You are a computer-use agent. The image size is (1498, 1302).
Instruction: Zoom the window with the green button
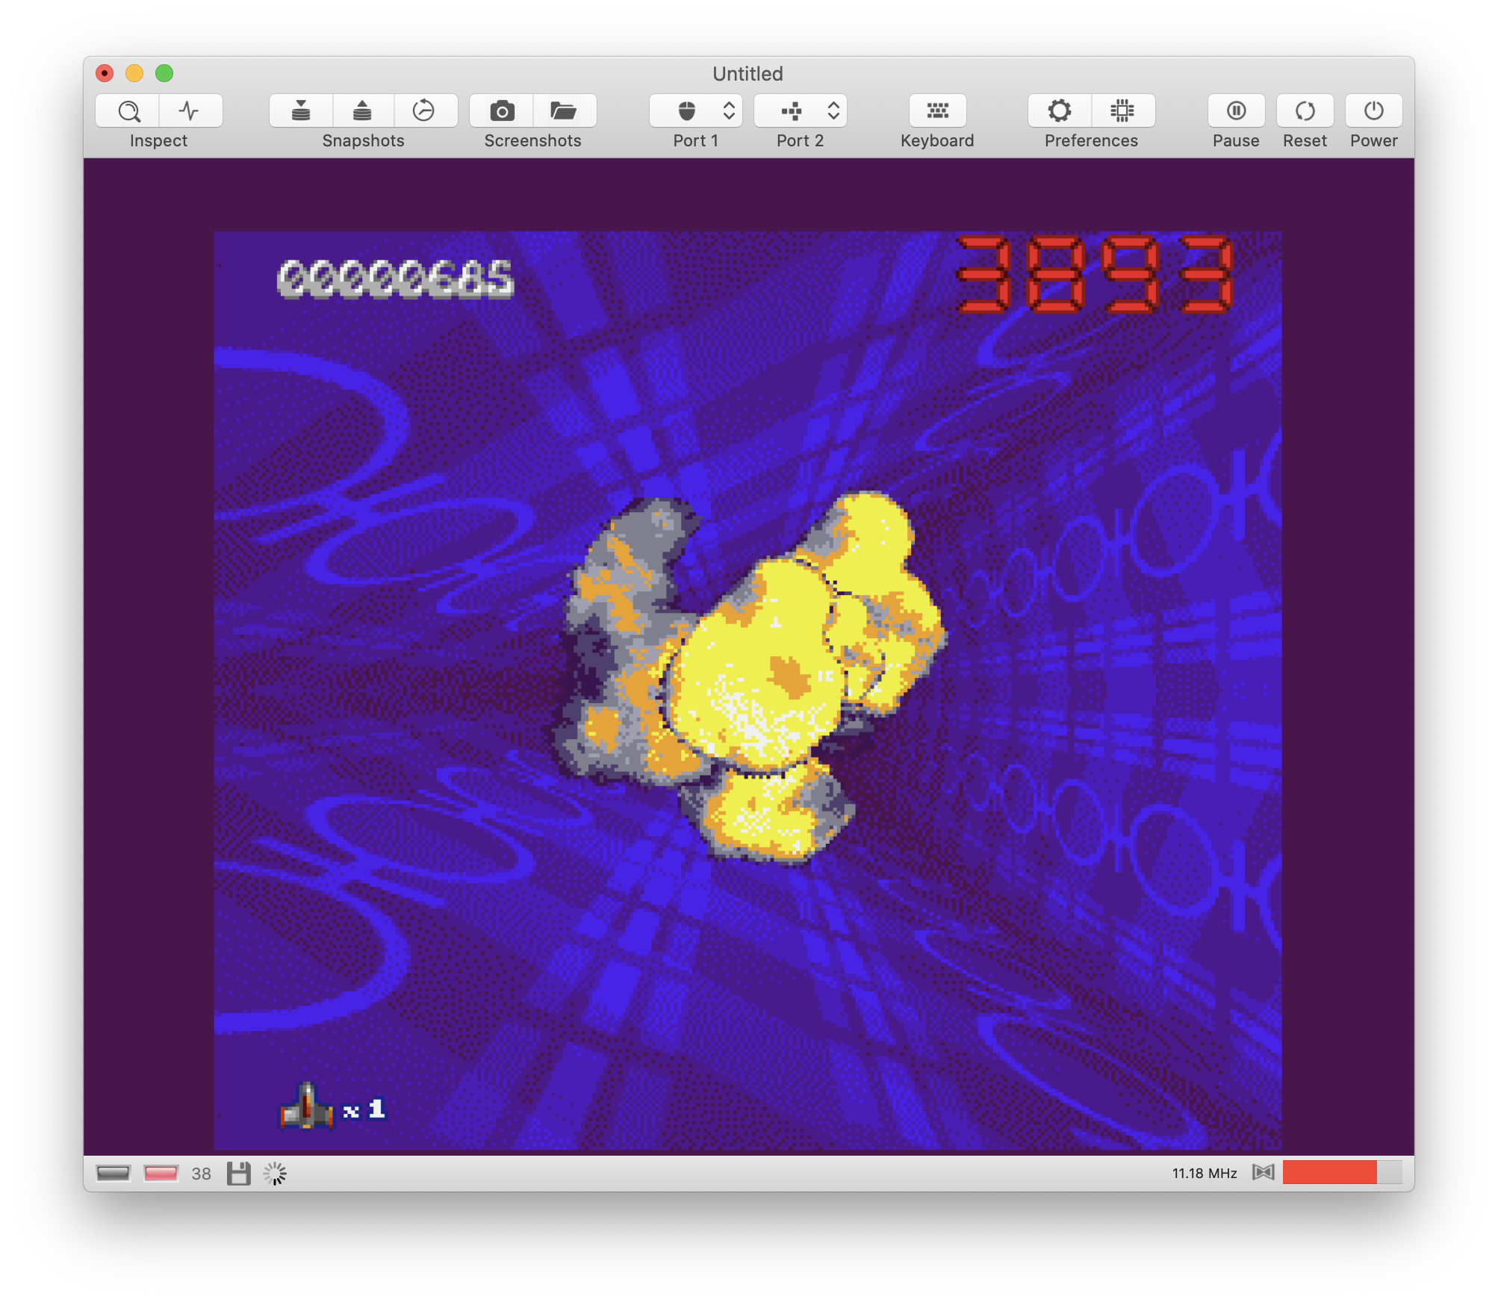coord(164,73)
